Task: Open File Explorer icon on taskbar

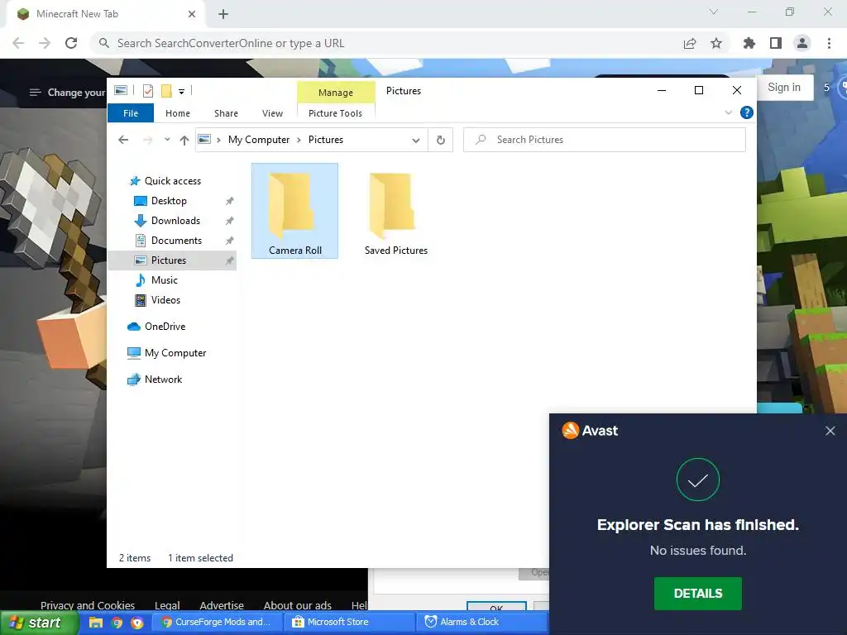Action: [x=96, y=623]
